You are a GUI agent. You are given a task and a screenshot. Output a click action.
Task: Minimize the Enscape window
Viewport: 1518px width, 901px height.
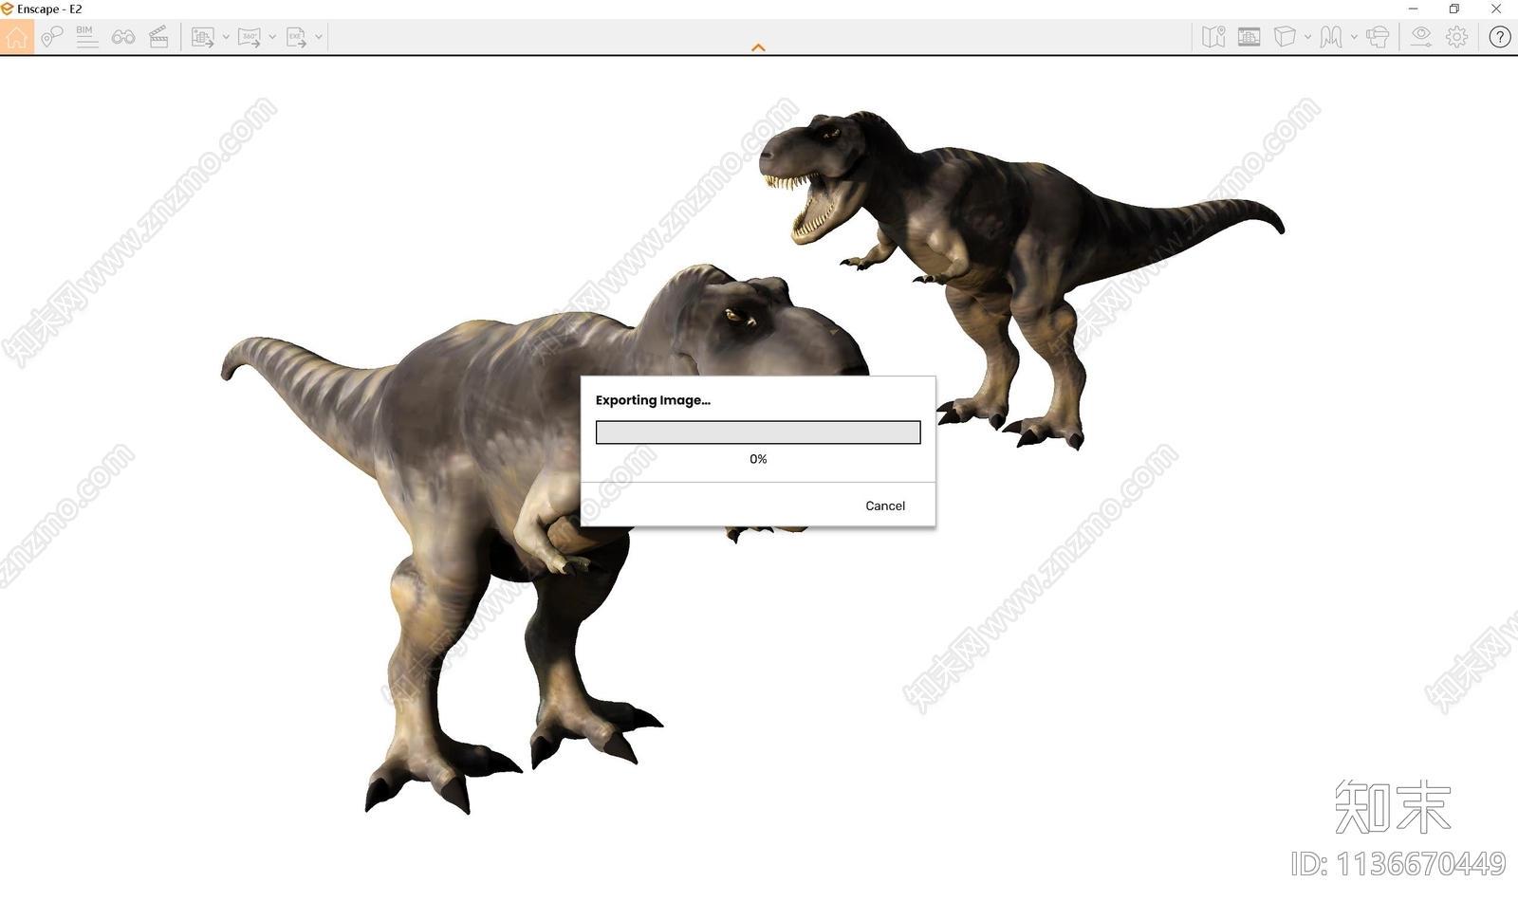point(1413,9)
